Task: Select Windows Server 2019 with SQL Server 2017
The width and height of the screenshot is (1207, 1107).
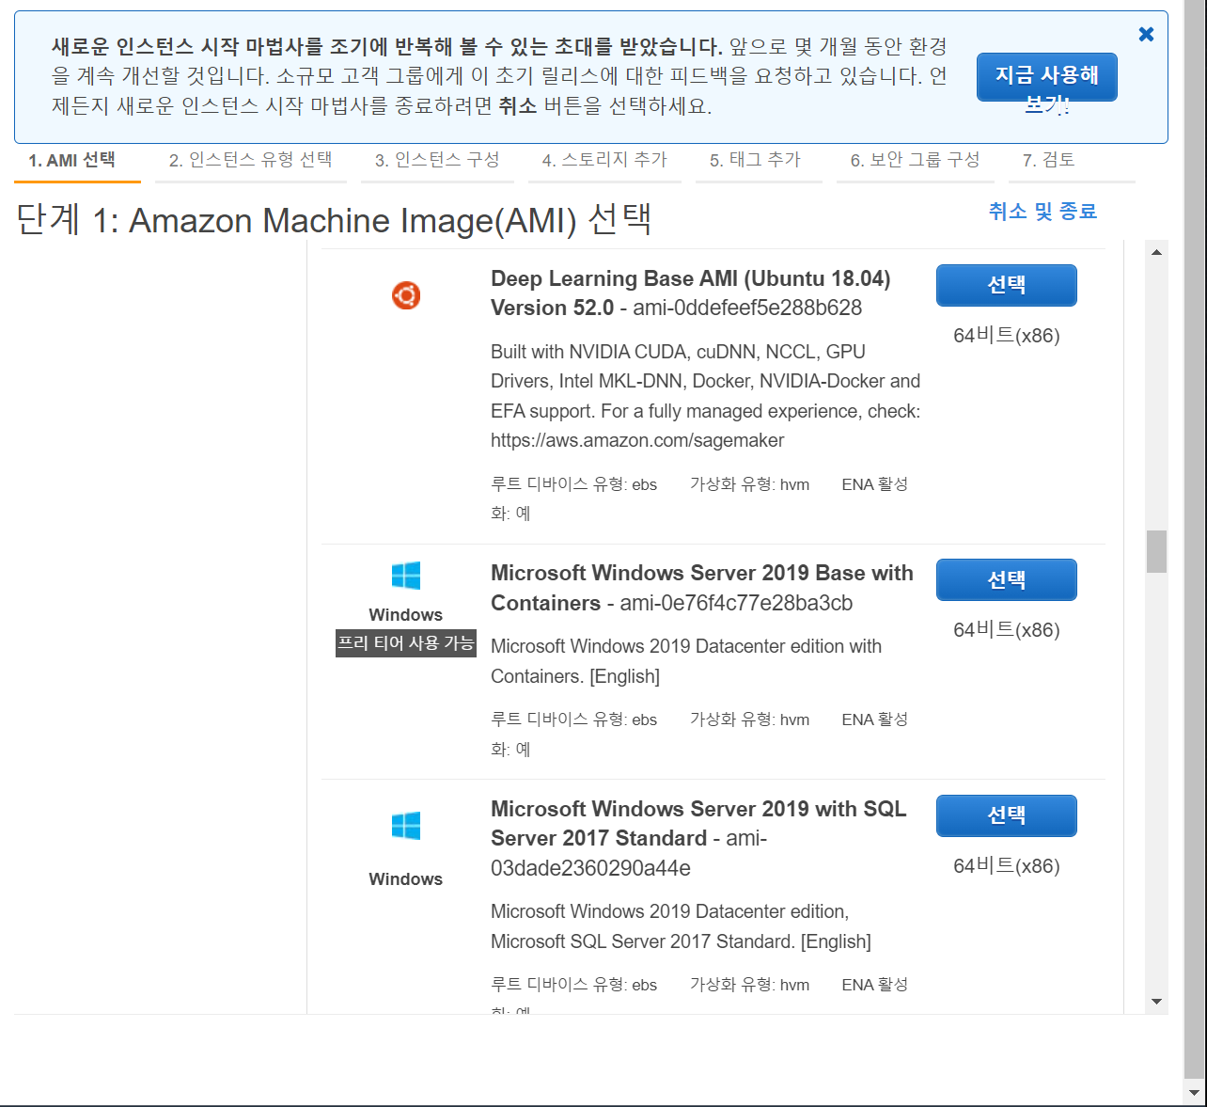Action: click(x=1007, y=815)
